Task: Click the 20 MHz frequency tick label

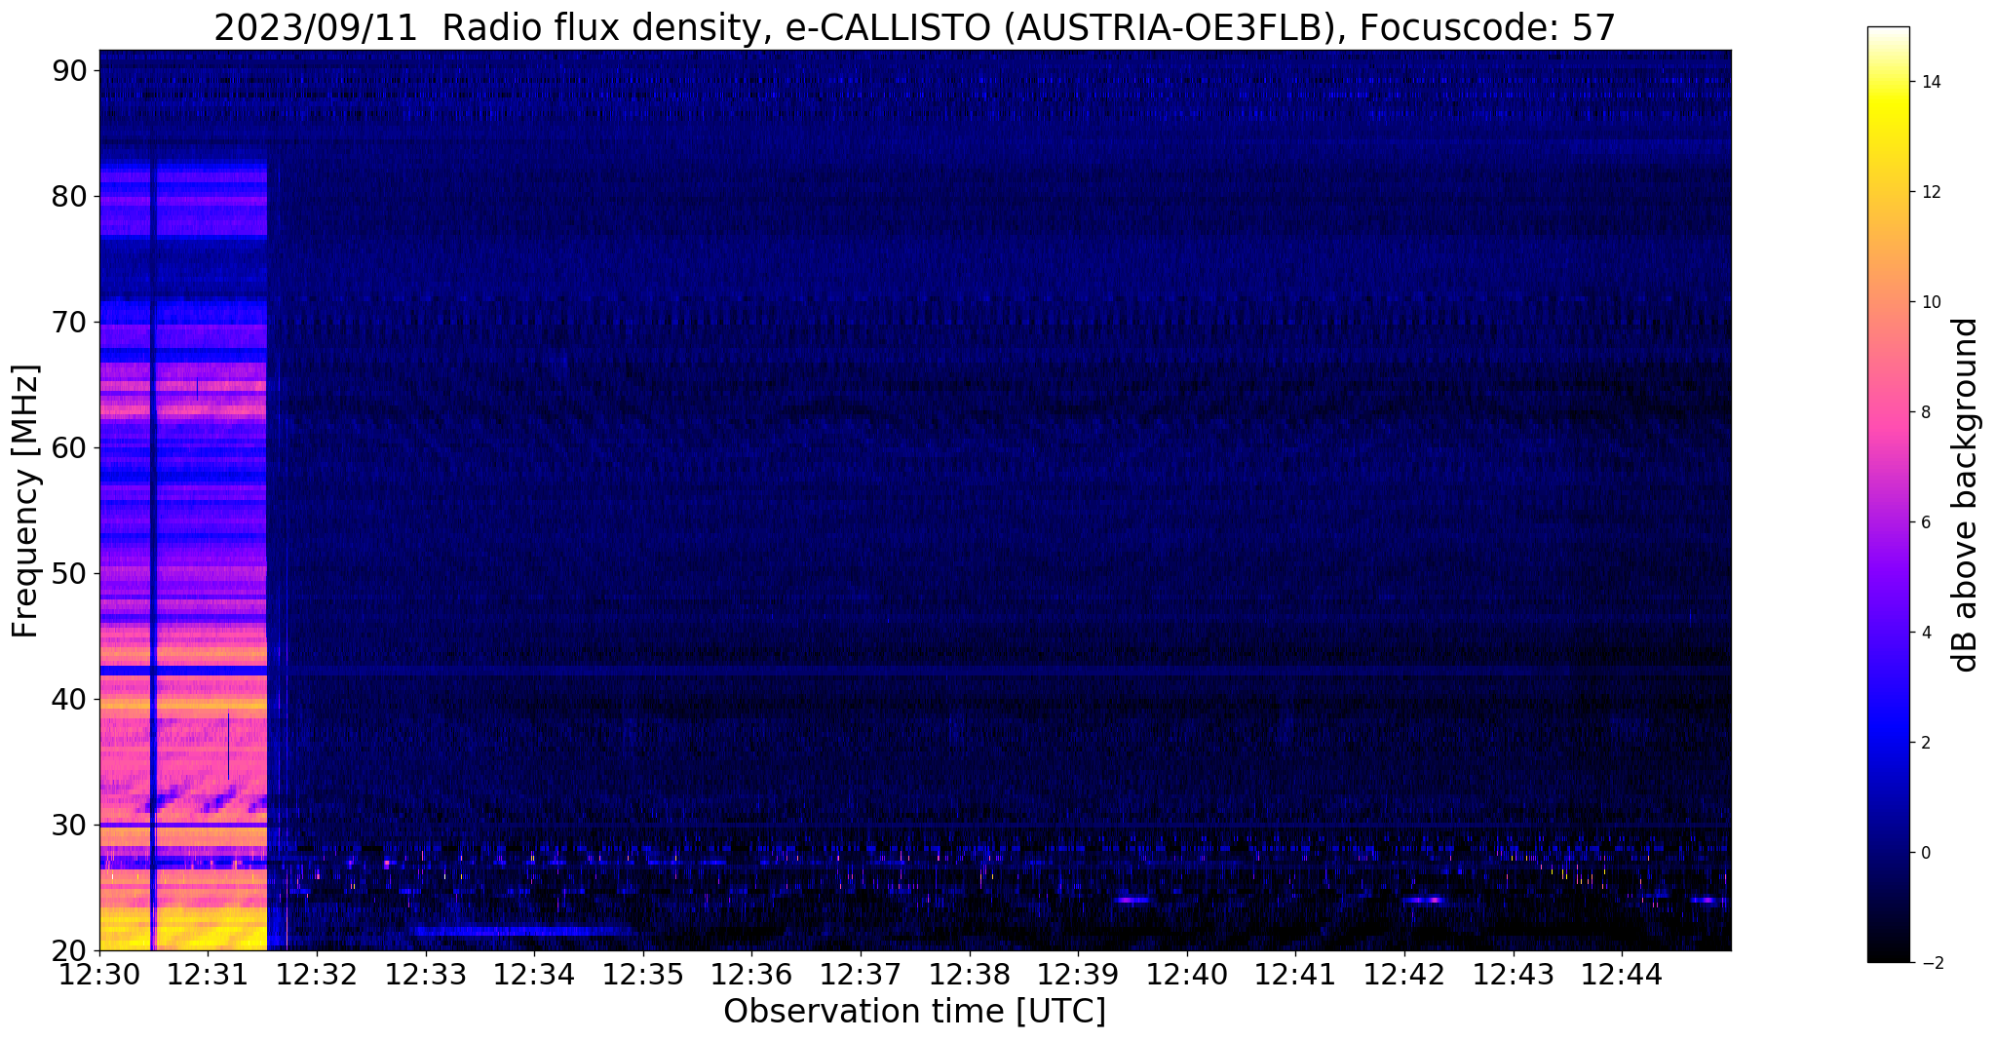Action: 69,950
